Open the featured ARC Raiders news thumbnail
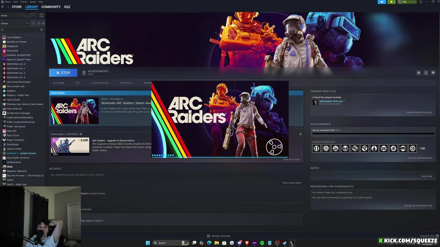440x247 pixels. 75,111
